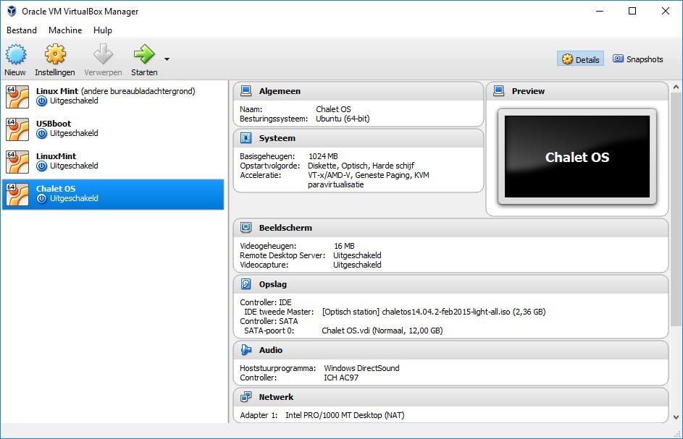This screenshot has height=439, width=683.
Task: Click the Ubuntu (64-bit) value
Action: coord(343,119)
